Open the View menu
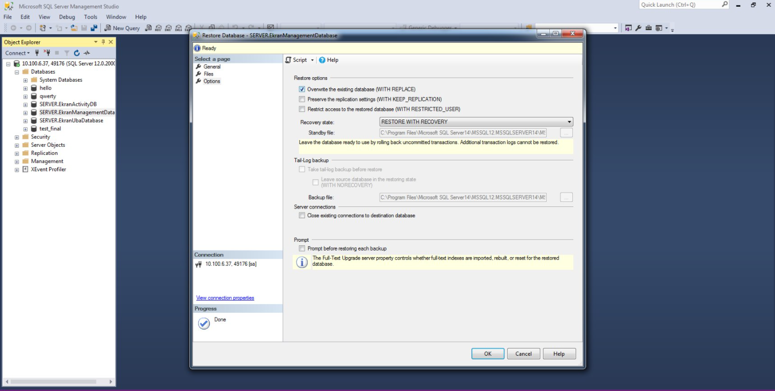Screen dimensions: 775x391 [45, 17]
